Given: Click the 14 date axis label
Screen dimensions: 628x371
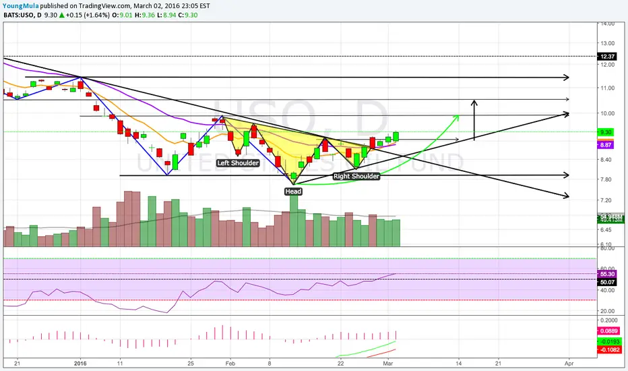Looking at the screenshot, I should 459,364.
